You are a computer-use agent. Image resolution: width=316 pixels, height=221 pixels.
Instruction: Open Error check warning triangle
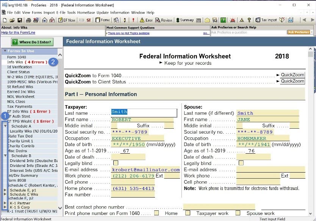click(x=146, y=20)
